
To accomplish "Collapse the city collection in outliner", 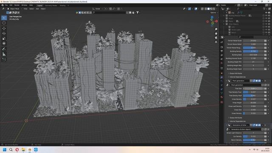I will pos(227,13).
